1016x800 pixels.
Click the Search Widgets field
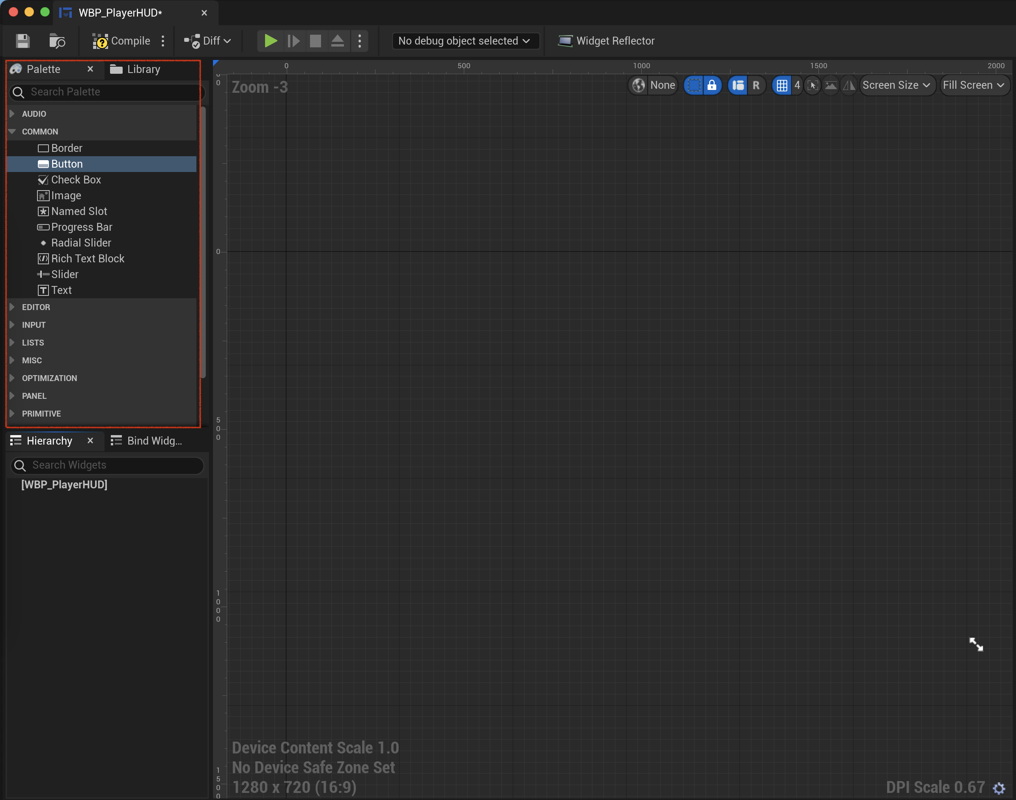pos(107,465)
